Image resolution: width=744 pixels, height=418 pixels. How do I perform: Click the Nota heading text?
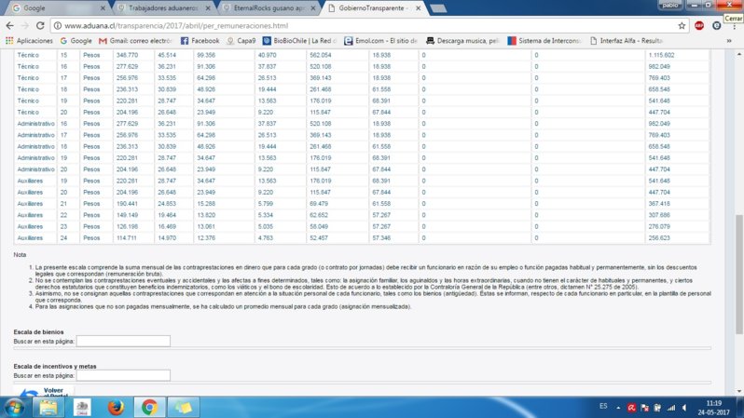click(x=20, y=254)
